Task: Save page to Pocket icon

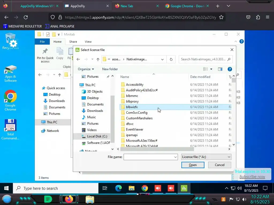Action: [248, 17]
